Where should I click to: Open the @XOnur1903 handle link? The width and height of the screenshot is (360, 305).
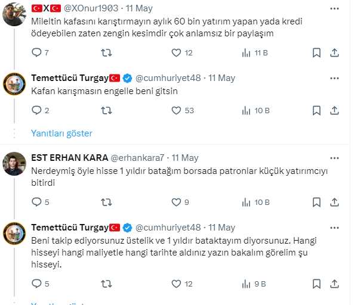tap(91, 8)
